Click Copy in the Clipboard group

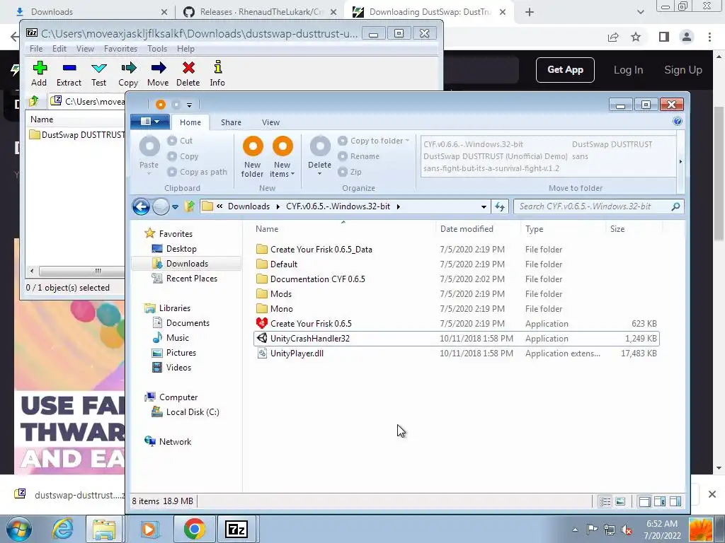(x=183, y=156)
